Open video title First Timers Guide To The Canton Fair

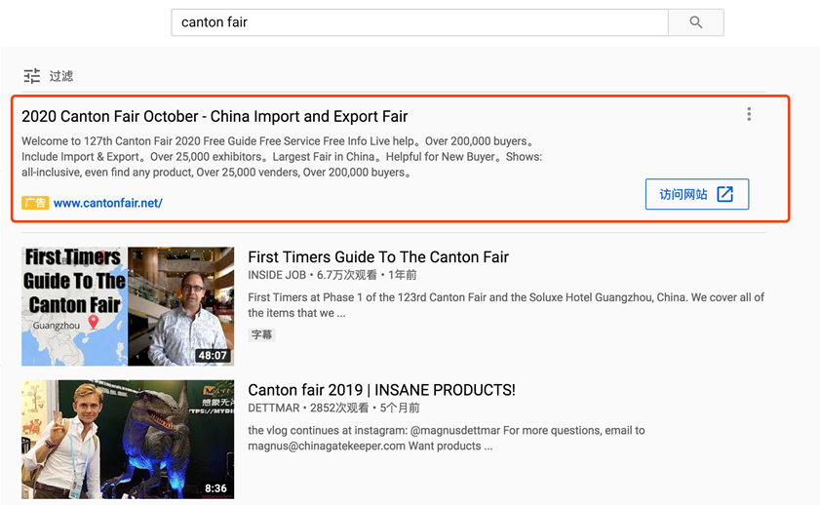[x=378, y=257]
